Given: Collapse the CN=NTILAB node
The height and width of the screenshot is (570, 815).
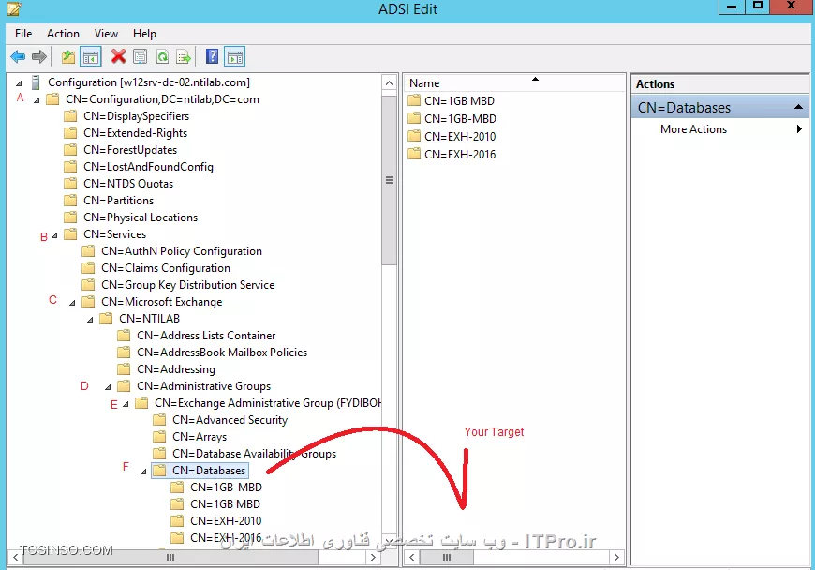Looking at the screenshot, I should tap(90, 320).
